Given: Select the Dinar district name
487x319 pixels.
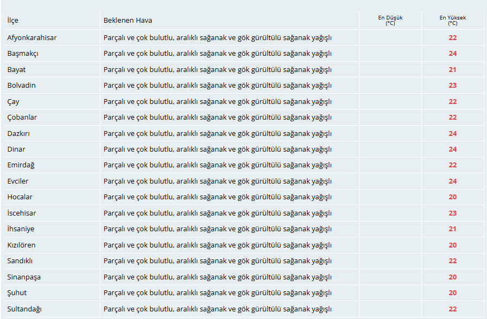Looking at the screenshot, I should [x=16, y=149].
